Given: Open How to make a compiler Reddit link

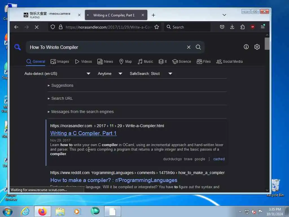Looking at the screenshot, I should pyautogui.click(x=114, y=180).
